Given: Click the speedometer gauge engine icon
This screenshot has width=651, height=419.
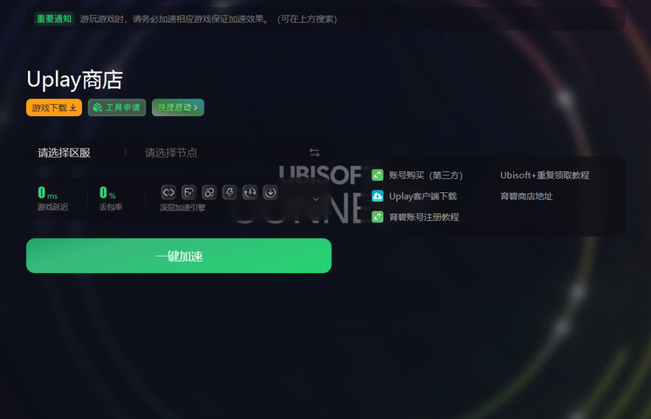Looking at the screenshot, I should pyautogui.click(x=250, y=192).
